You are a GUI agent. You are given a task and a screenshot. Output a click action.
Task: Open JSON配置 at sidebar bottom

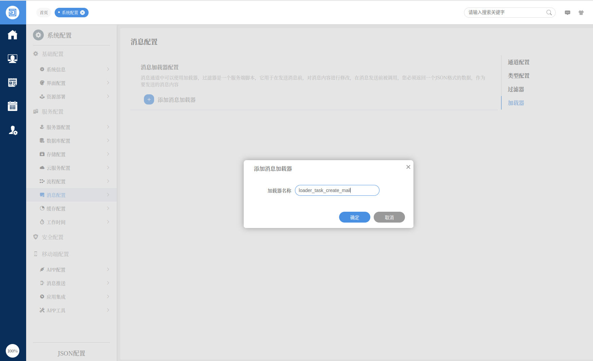click(71, 353)
